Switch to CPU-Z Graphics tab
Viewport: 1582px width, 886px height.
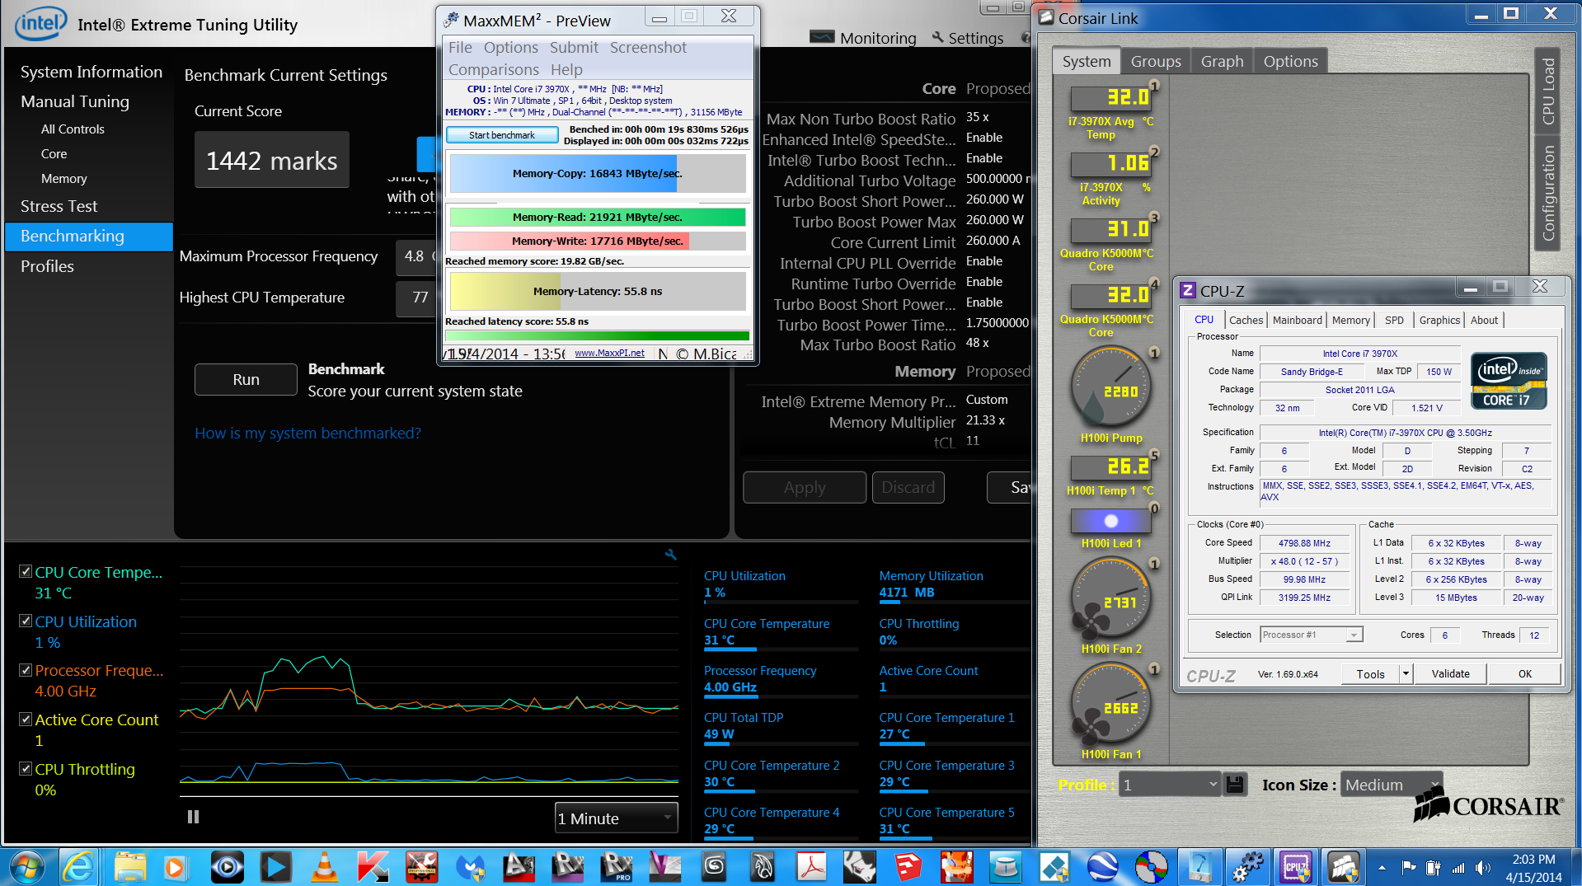[x=1439, y=320]
